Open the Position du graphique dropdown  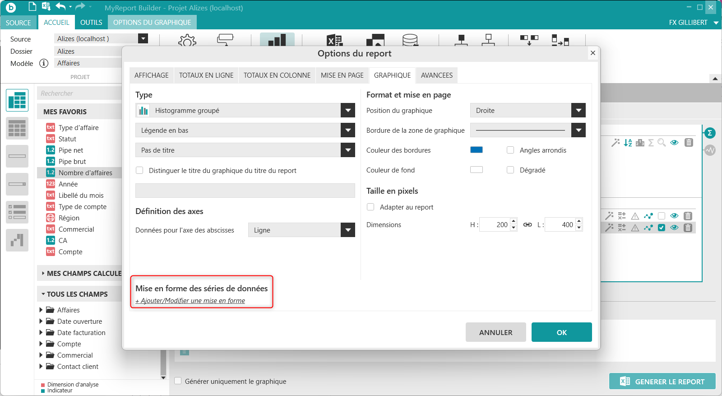(x=578, y=110)
